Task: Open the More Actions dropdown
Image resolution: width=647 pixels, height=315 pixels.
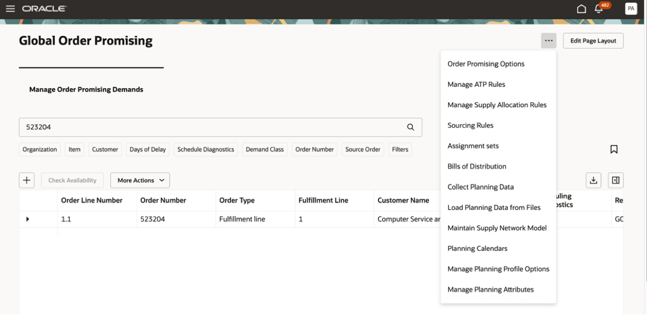Action: 140,180
